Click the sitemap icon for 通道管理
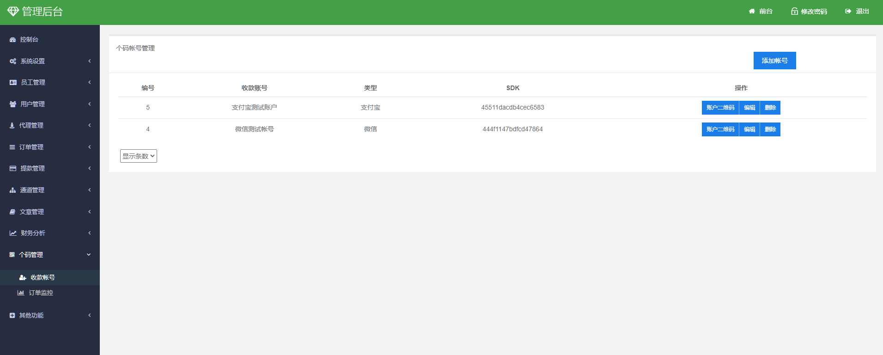Screen dimensions: 883x355 (13, 190)
